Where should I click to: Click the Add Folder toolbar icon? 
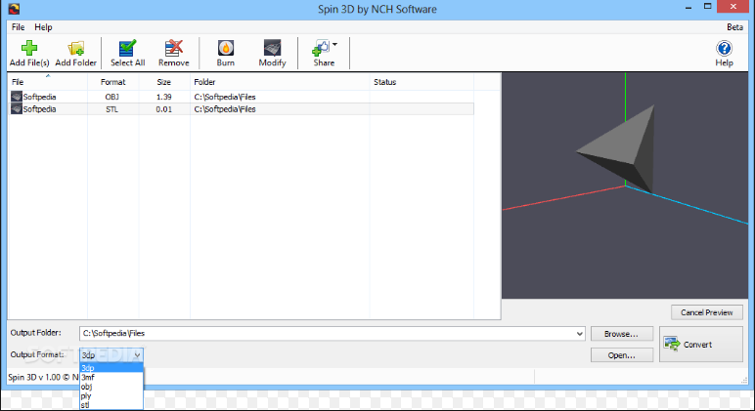point(76,48)
